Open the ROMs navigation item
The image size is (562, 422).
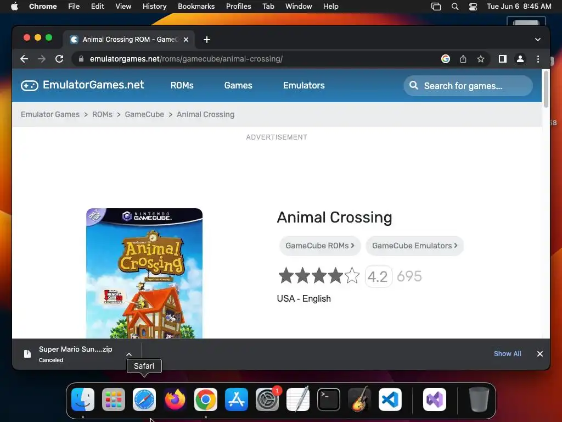coord(182,85)
